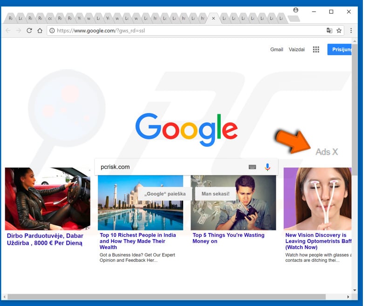Open the Taj Mahal ad image
This screenshot has height=306, width=368.
[140, 202]
